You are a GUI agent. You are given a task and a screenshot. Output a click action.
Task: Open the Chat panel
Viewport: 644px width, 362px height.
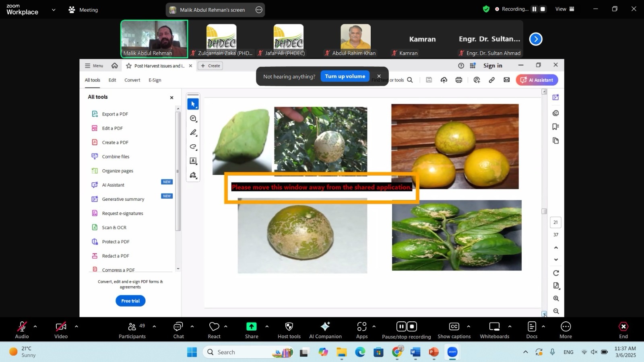click(x=178, y=327)
